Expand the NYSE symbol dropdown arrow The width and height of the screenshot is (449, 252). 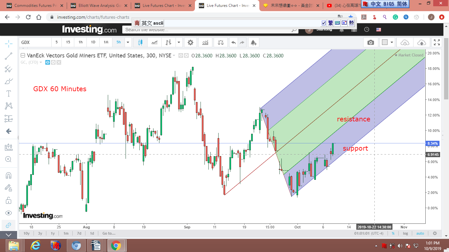[174, 55]
